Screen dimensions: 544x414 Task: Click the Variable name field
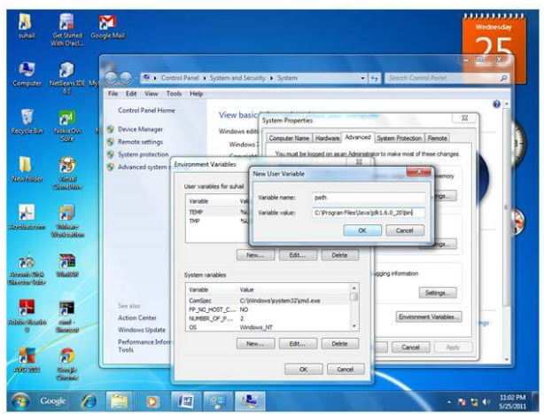click(369, 198)
